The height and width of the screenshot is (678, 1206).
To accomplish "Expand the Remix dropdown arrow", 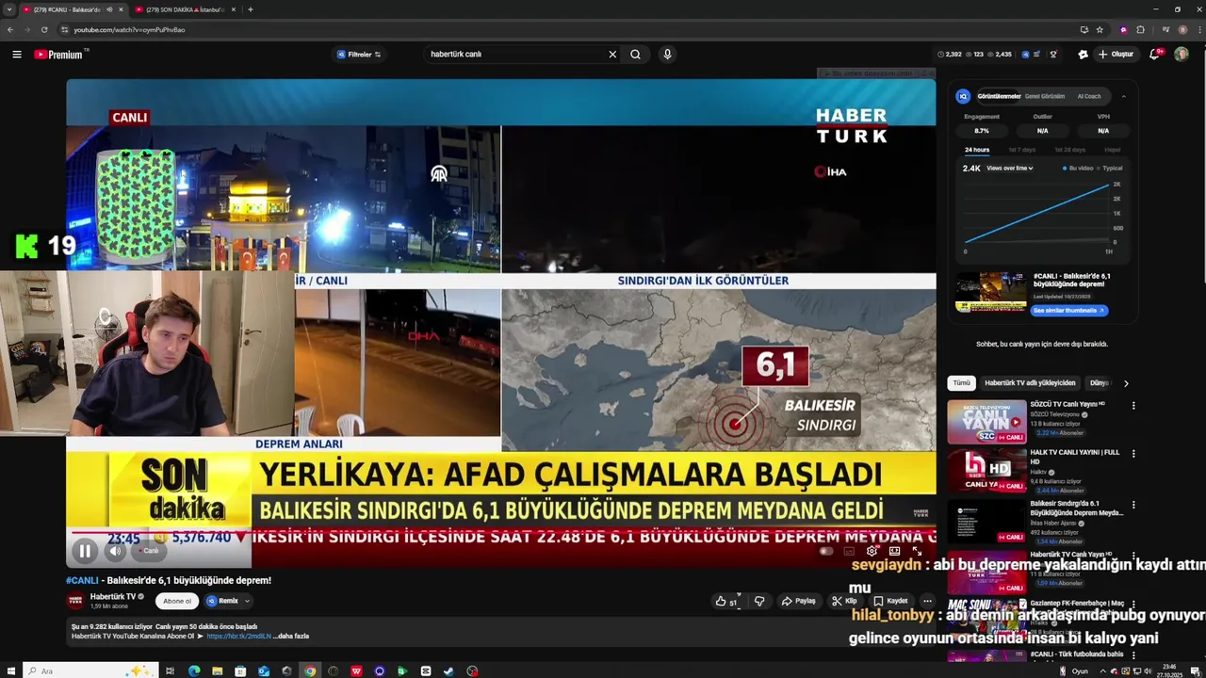I will 247,601.
